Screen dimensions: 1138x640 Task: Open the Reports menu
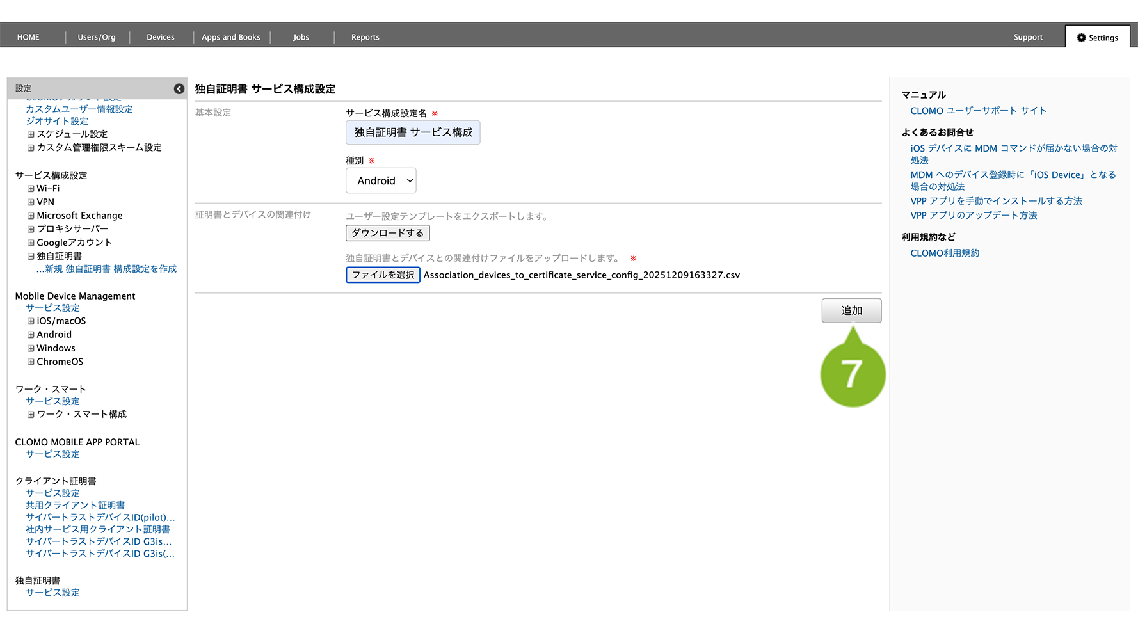(365, 37)
